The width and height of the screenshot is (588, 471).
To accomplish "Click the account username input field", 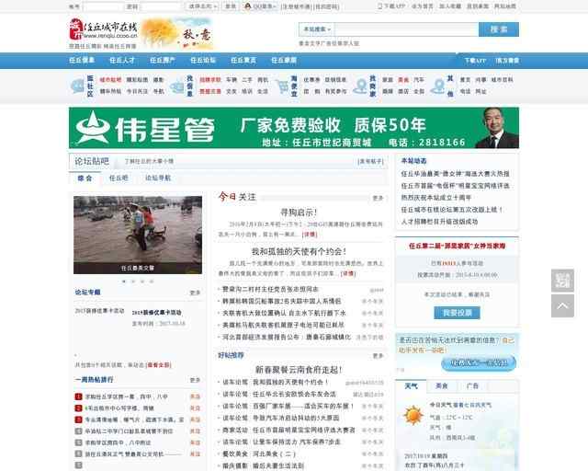I will [103, 6].
